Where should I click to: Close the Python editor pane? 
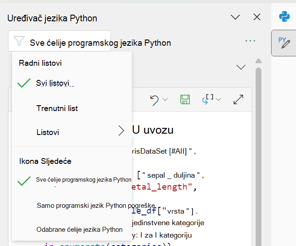point(257,17)
